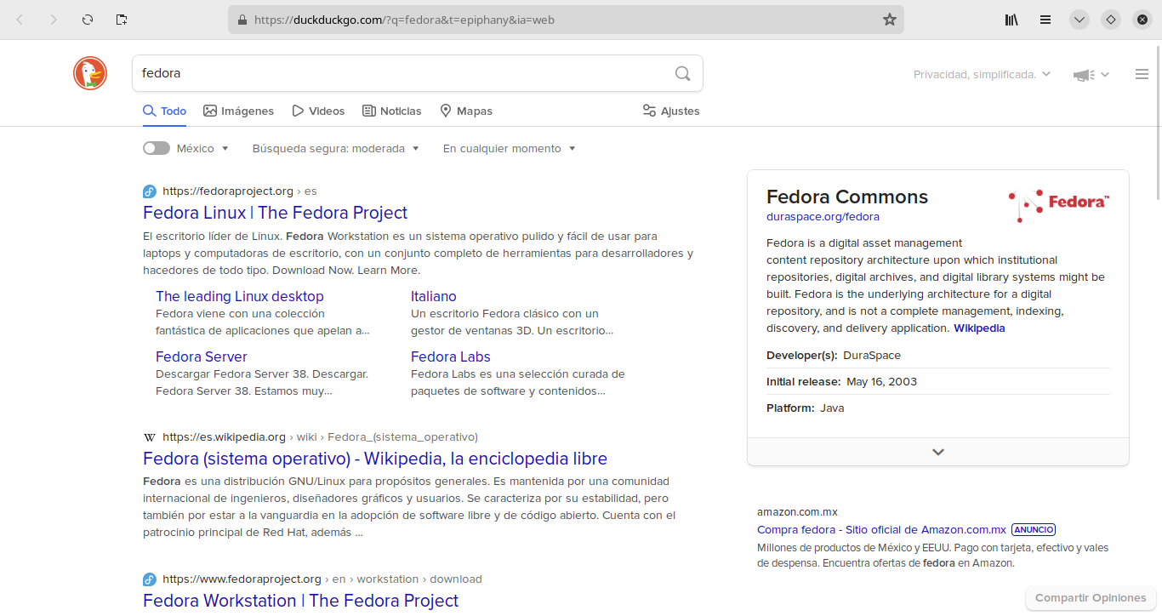Open the Wikipedia link in info card

pos(979,328)
